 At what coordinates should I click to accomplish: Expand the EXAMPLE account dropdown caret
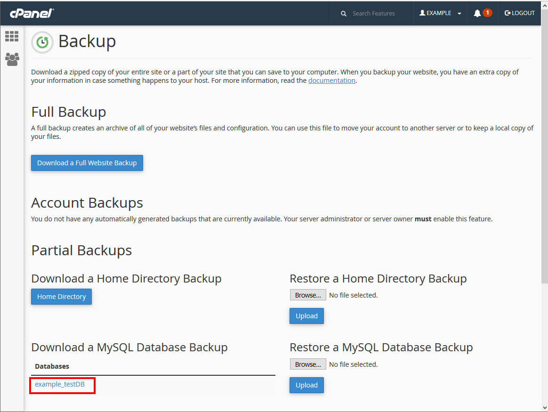(x=459, y=14)
